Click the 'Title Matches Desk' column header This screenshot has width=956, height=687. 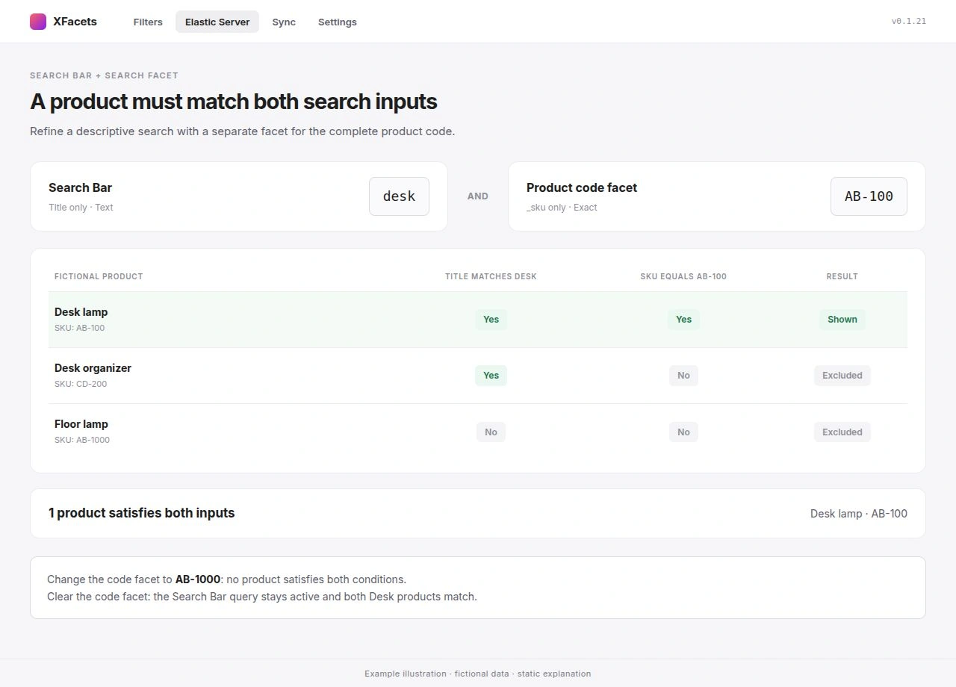click(x=491, y=276)
